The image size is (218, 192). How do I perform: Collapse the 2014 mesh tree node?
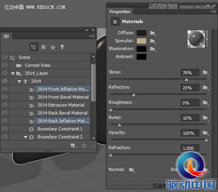pos(19,81)
